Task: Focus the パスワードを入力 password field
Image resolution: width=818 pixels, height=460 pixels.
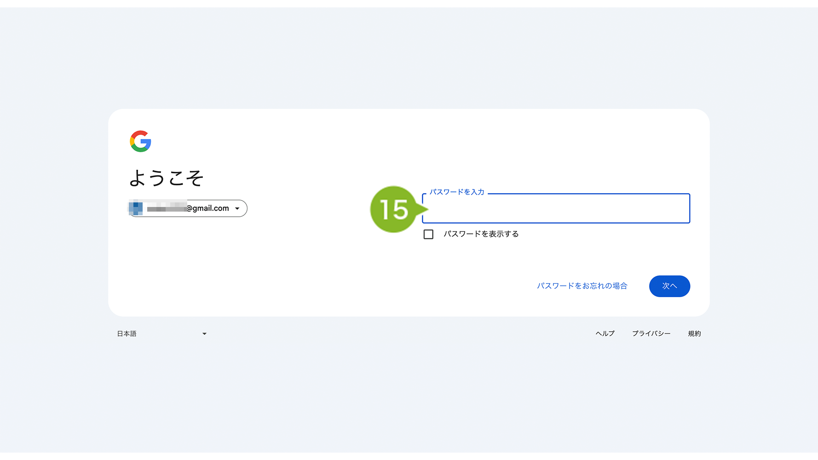Action: click(556, 208)
